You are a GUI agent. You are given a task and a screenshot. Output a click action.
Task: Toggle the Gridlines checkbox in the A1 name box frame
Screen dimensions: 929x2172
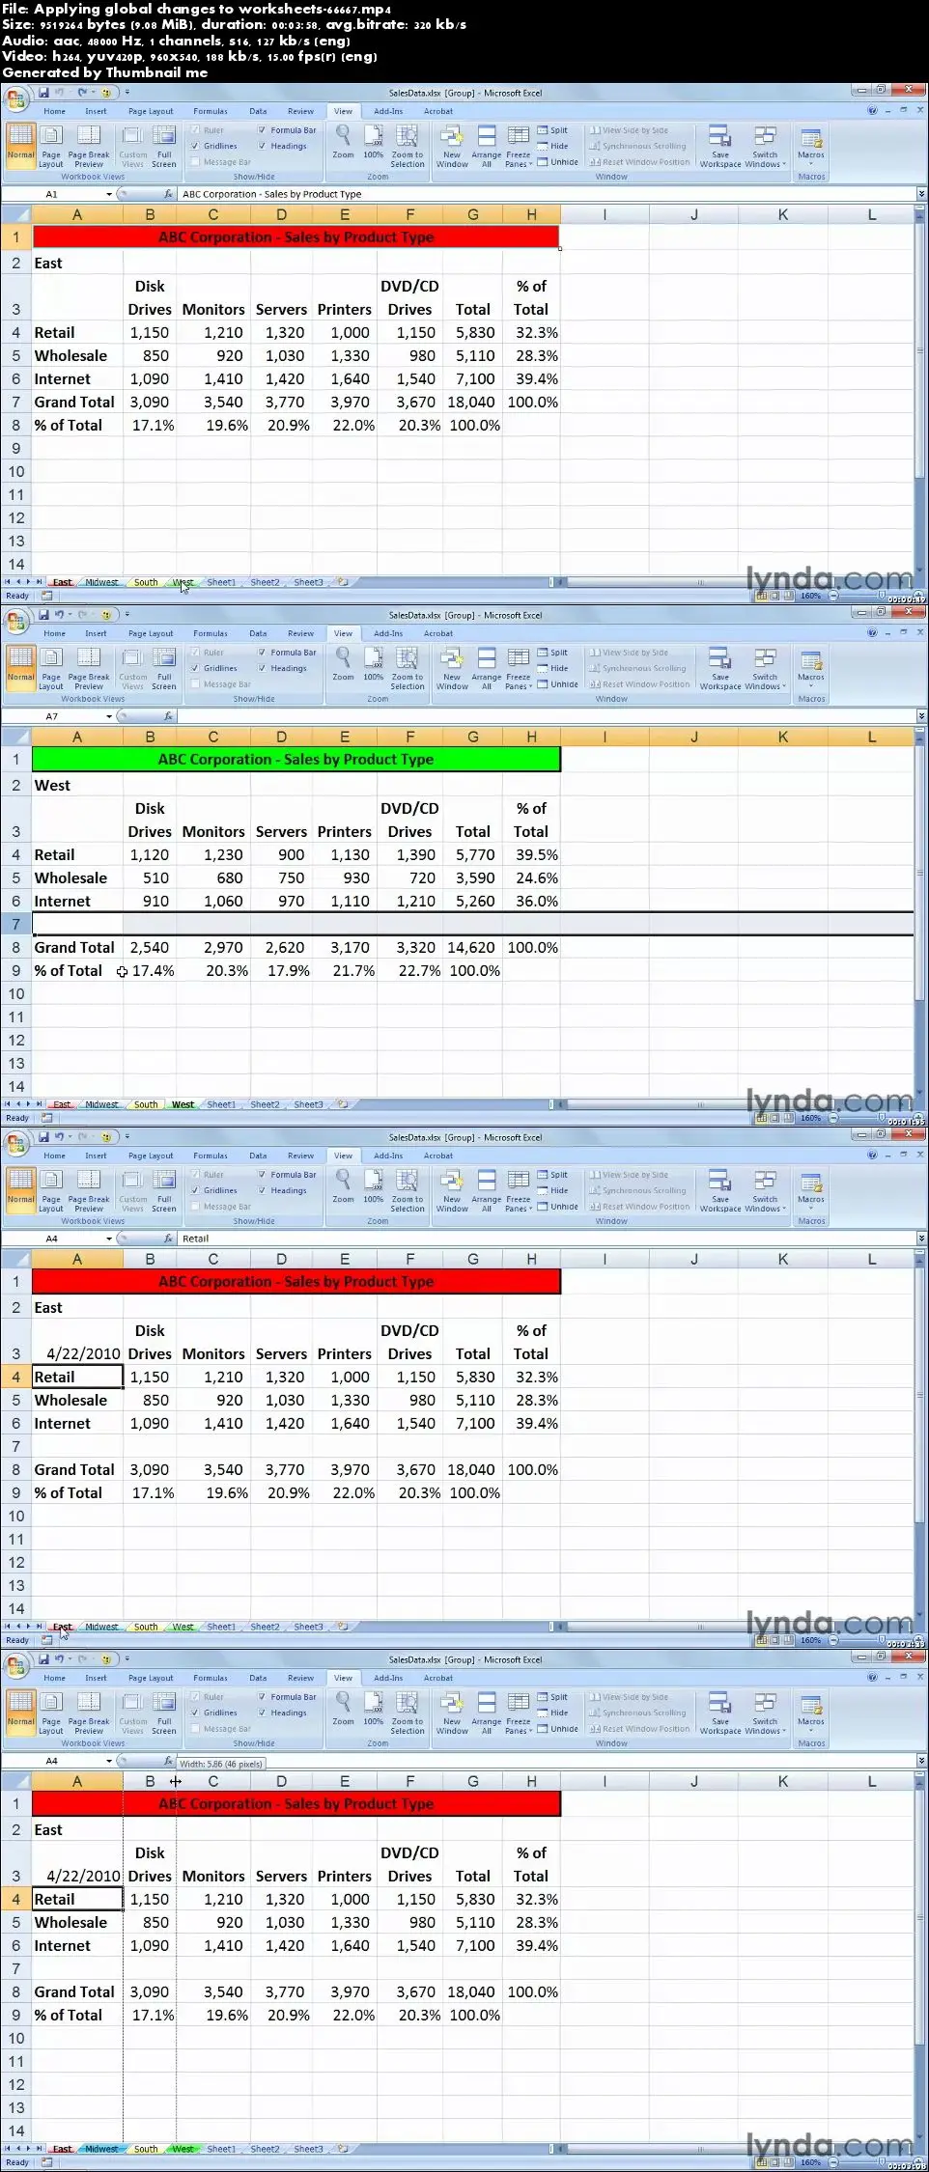tap(196, 147)
